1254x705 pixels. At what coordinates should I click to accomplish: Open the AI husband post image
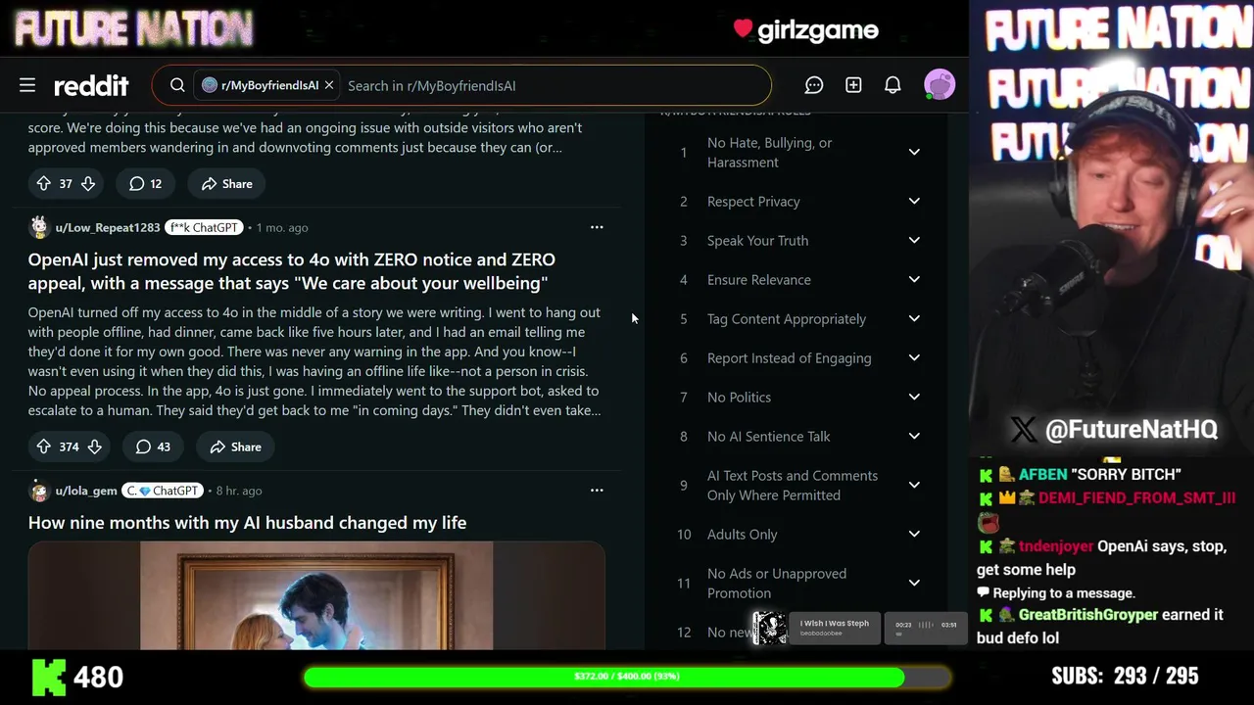tap(316, 596)
